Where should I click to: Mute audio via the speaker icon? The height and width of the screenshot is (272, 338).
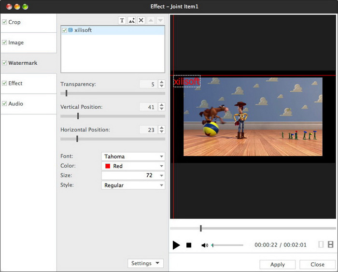tap(205, 245)
